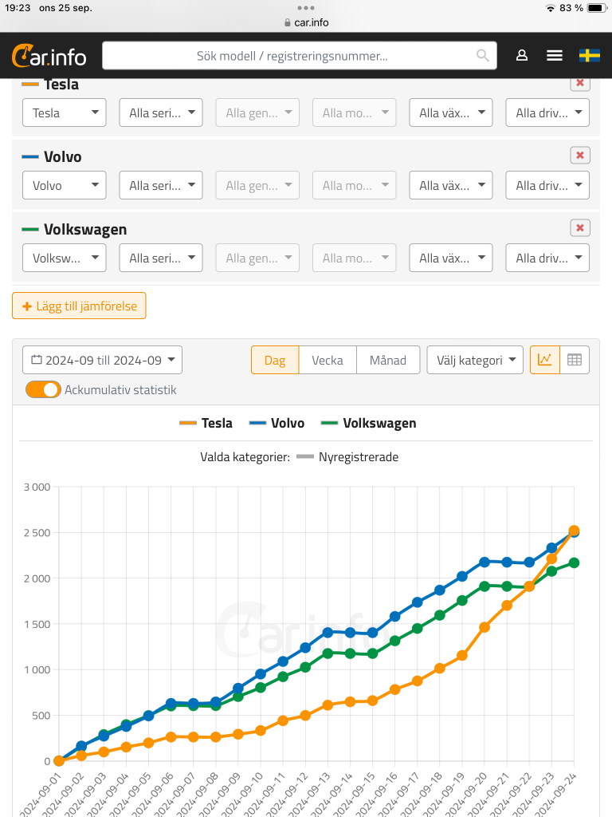Image resolution: width=612 pixels, height=817 pixels.
Task: Open the date range 2024-09 dropdown
Action: [x=102, y=360]
